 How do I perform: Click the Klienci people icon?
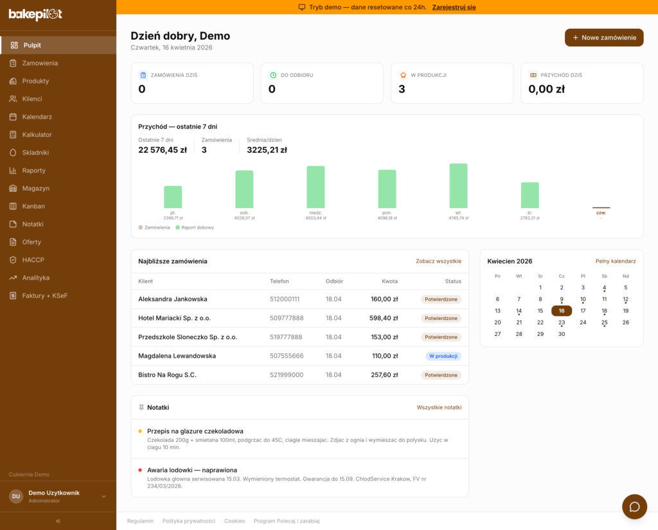coord(13,99)
